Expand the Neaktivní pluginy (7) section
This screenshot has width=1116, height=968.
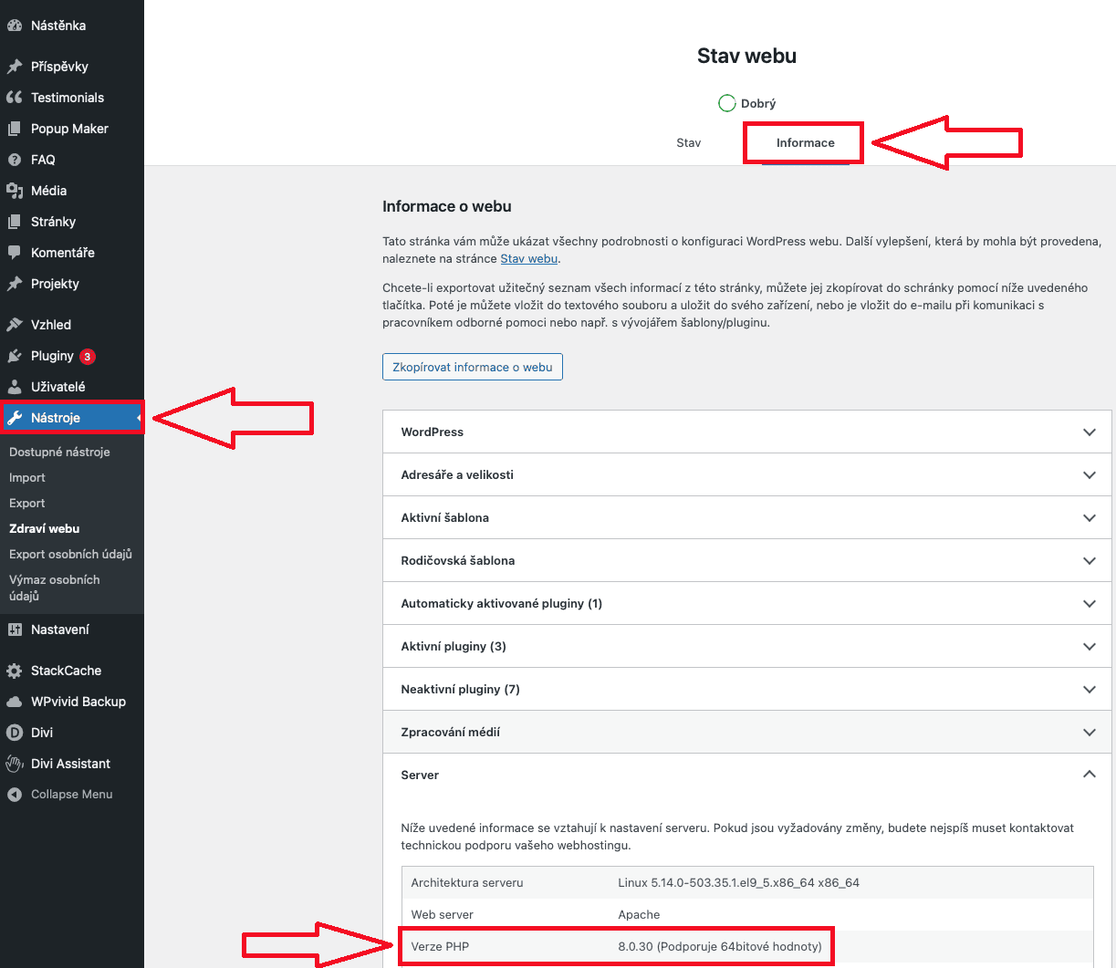[747, 689]
